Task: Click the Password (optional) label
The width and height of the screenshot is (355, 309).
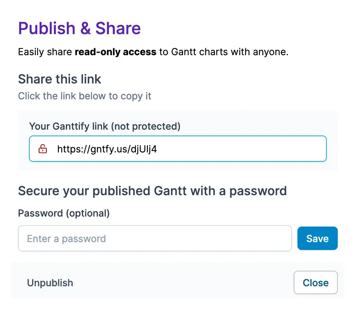Action: tap(63, 213)
